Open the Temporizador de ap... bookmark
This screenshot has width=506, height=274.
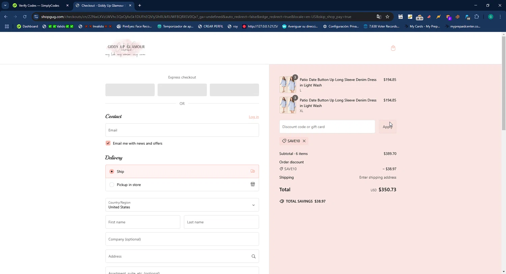pyautogui.click(x=175, y=26)
